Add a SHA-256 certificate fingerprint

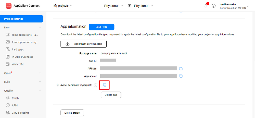tap(105, 85)
